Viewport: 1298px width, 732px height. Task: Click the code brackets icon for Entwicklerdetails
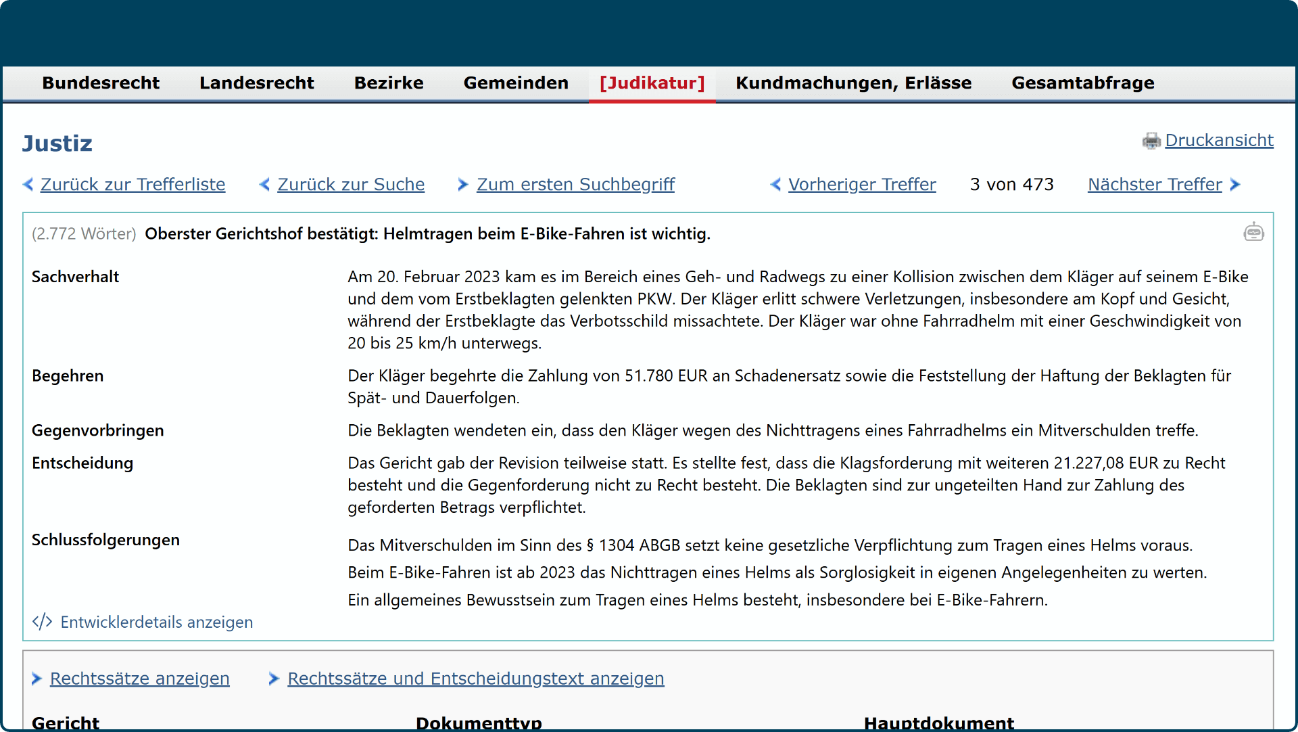[x=42, y=622]
